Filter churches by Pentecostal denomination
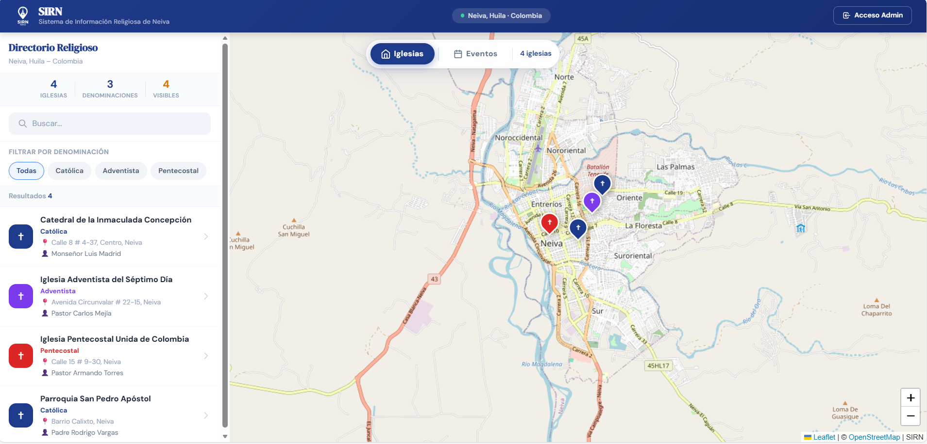Viewport: 927px width, 444px height. 178,171
